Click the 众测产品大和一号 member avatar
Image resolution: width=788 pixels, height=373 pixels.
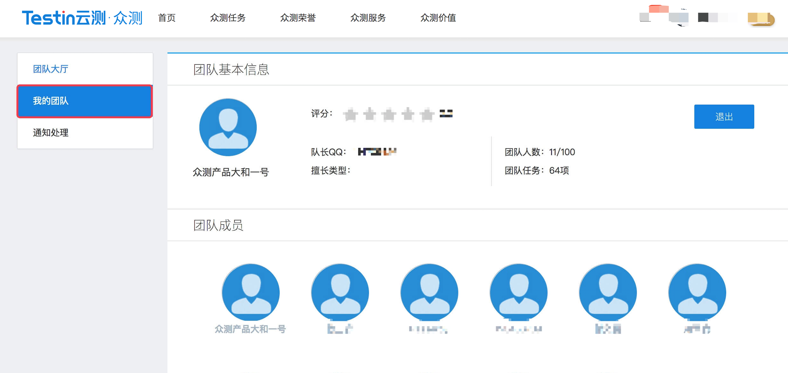[251, 292]
